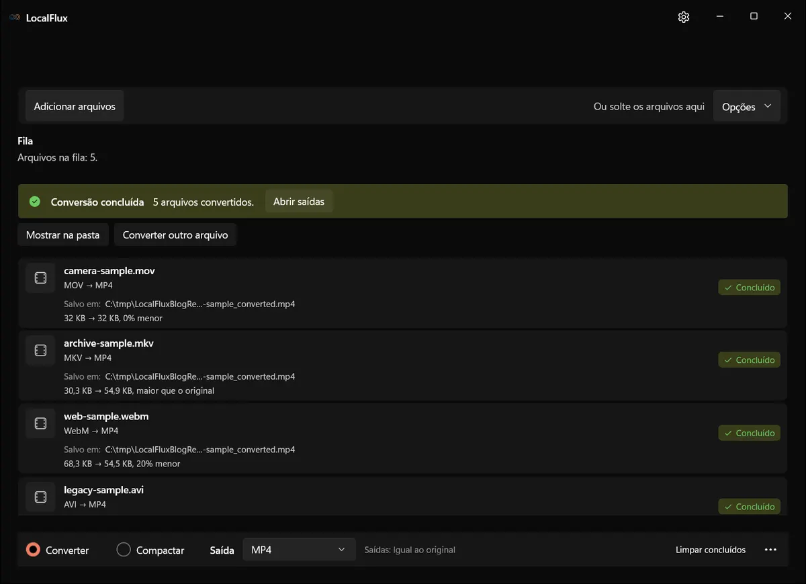Click Mostrar na pasta button

62,235
